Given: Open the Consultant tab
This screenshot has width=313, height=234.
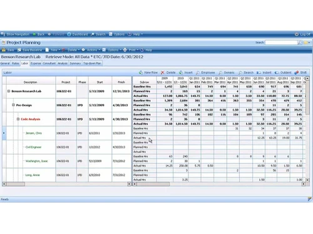Looking at the screenshot, I should (x=49, y=63).
